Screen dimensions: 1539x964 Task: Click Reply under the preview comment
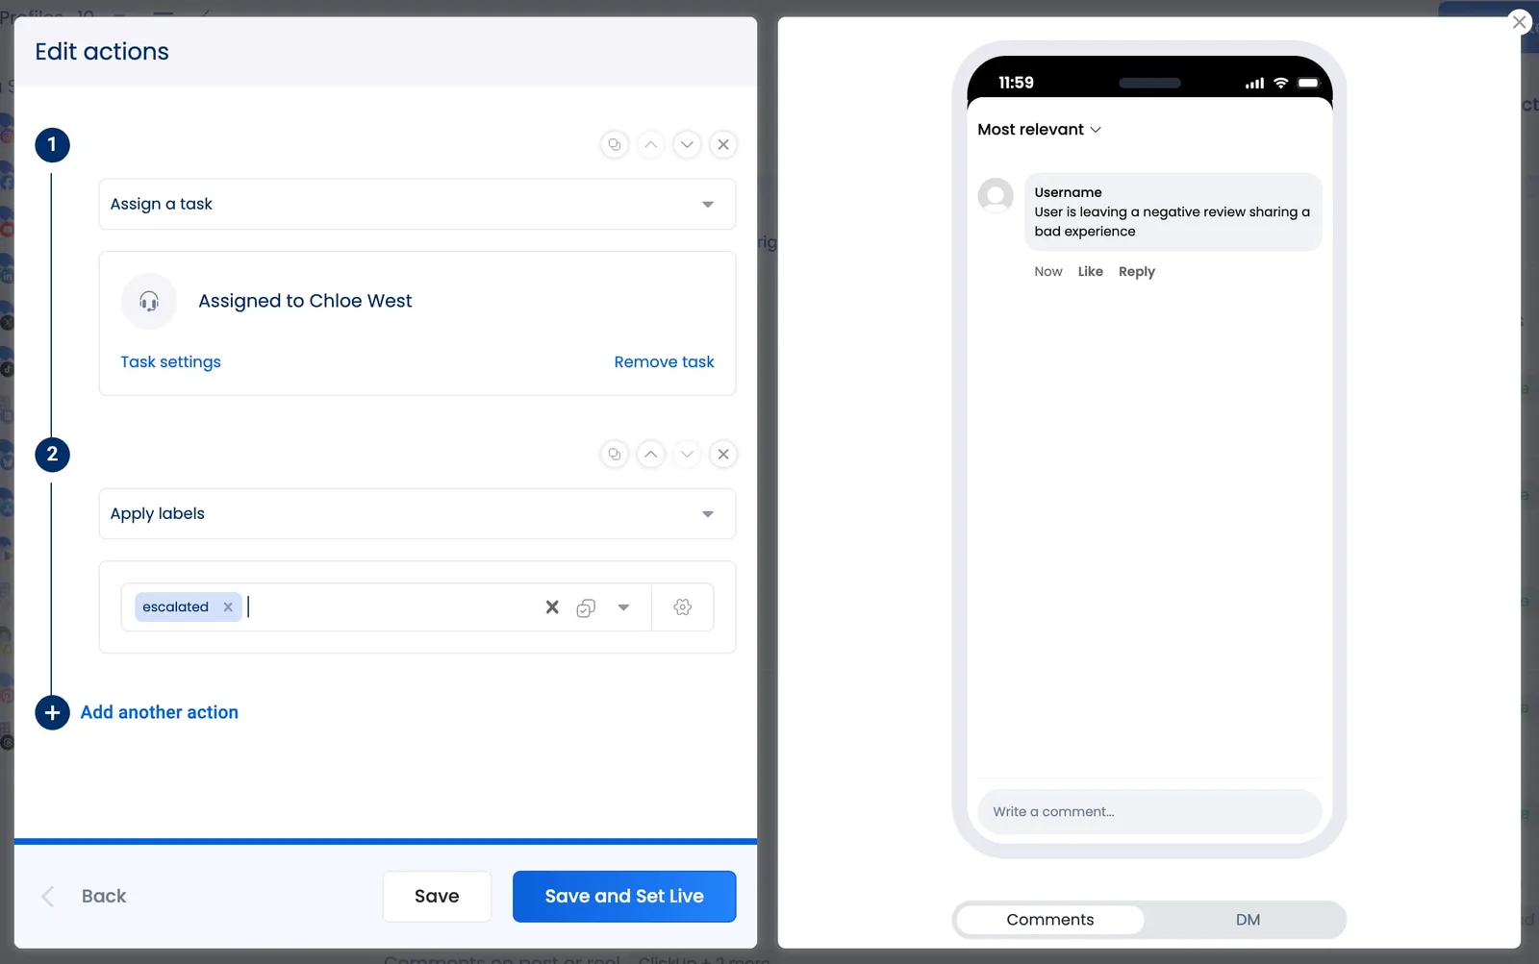click(1136, 271)
